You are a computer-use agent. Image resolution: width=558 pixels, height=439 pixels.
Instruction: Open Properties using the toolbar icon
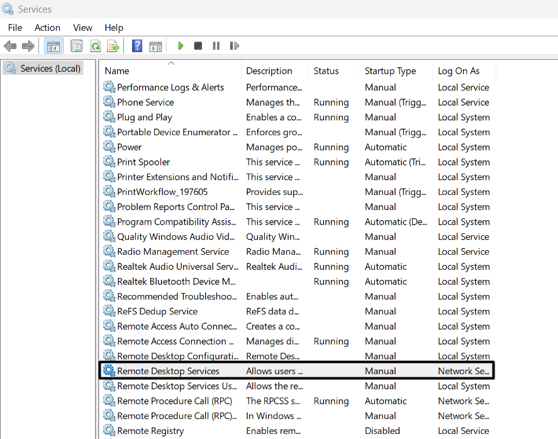(76, 46)
